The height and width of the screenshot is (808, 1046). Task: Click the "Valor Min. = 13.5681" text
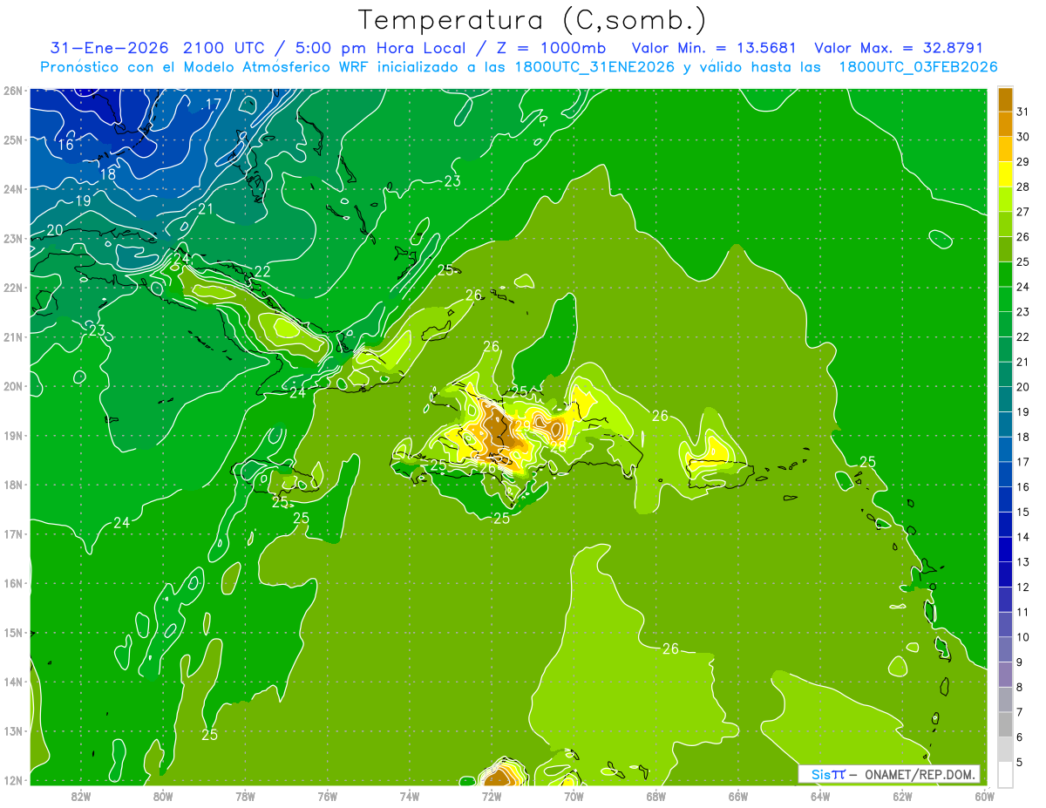pos(714,48)
